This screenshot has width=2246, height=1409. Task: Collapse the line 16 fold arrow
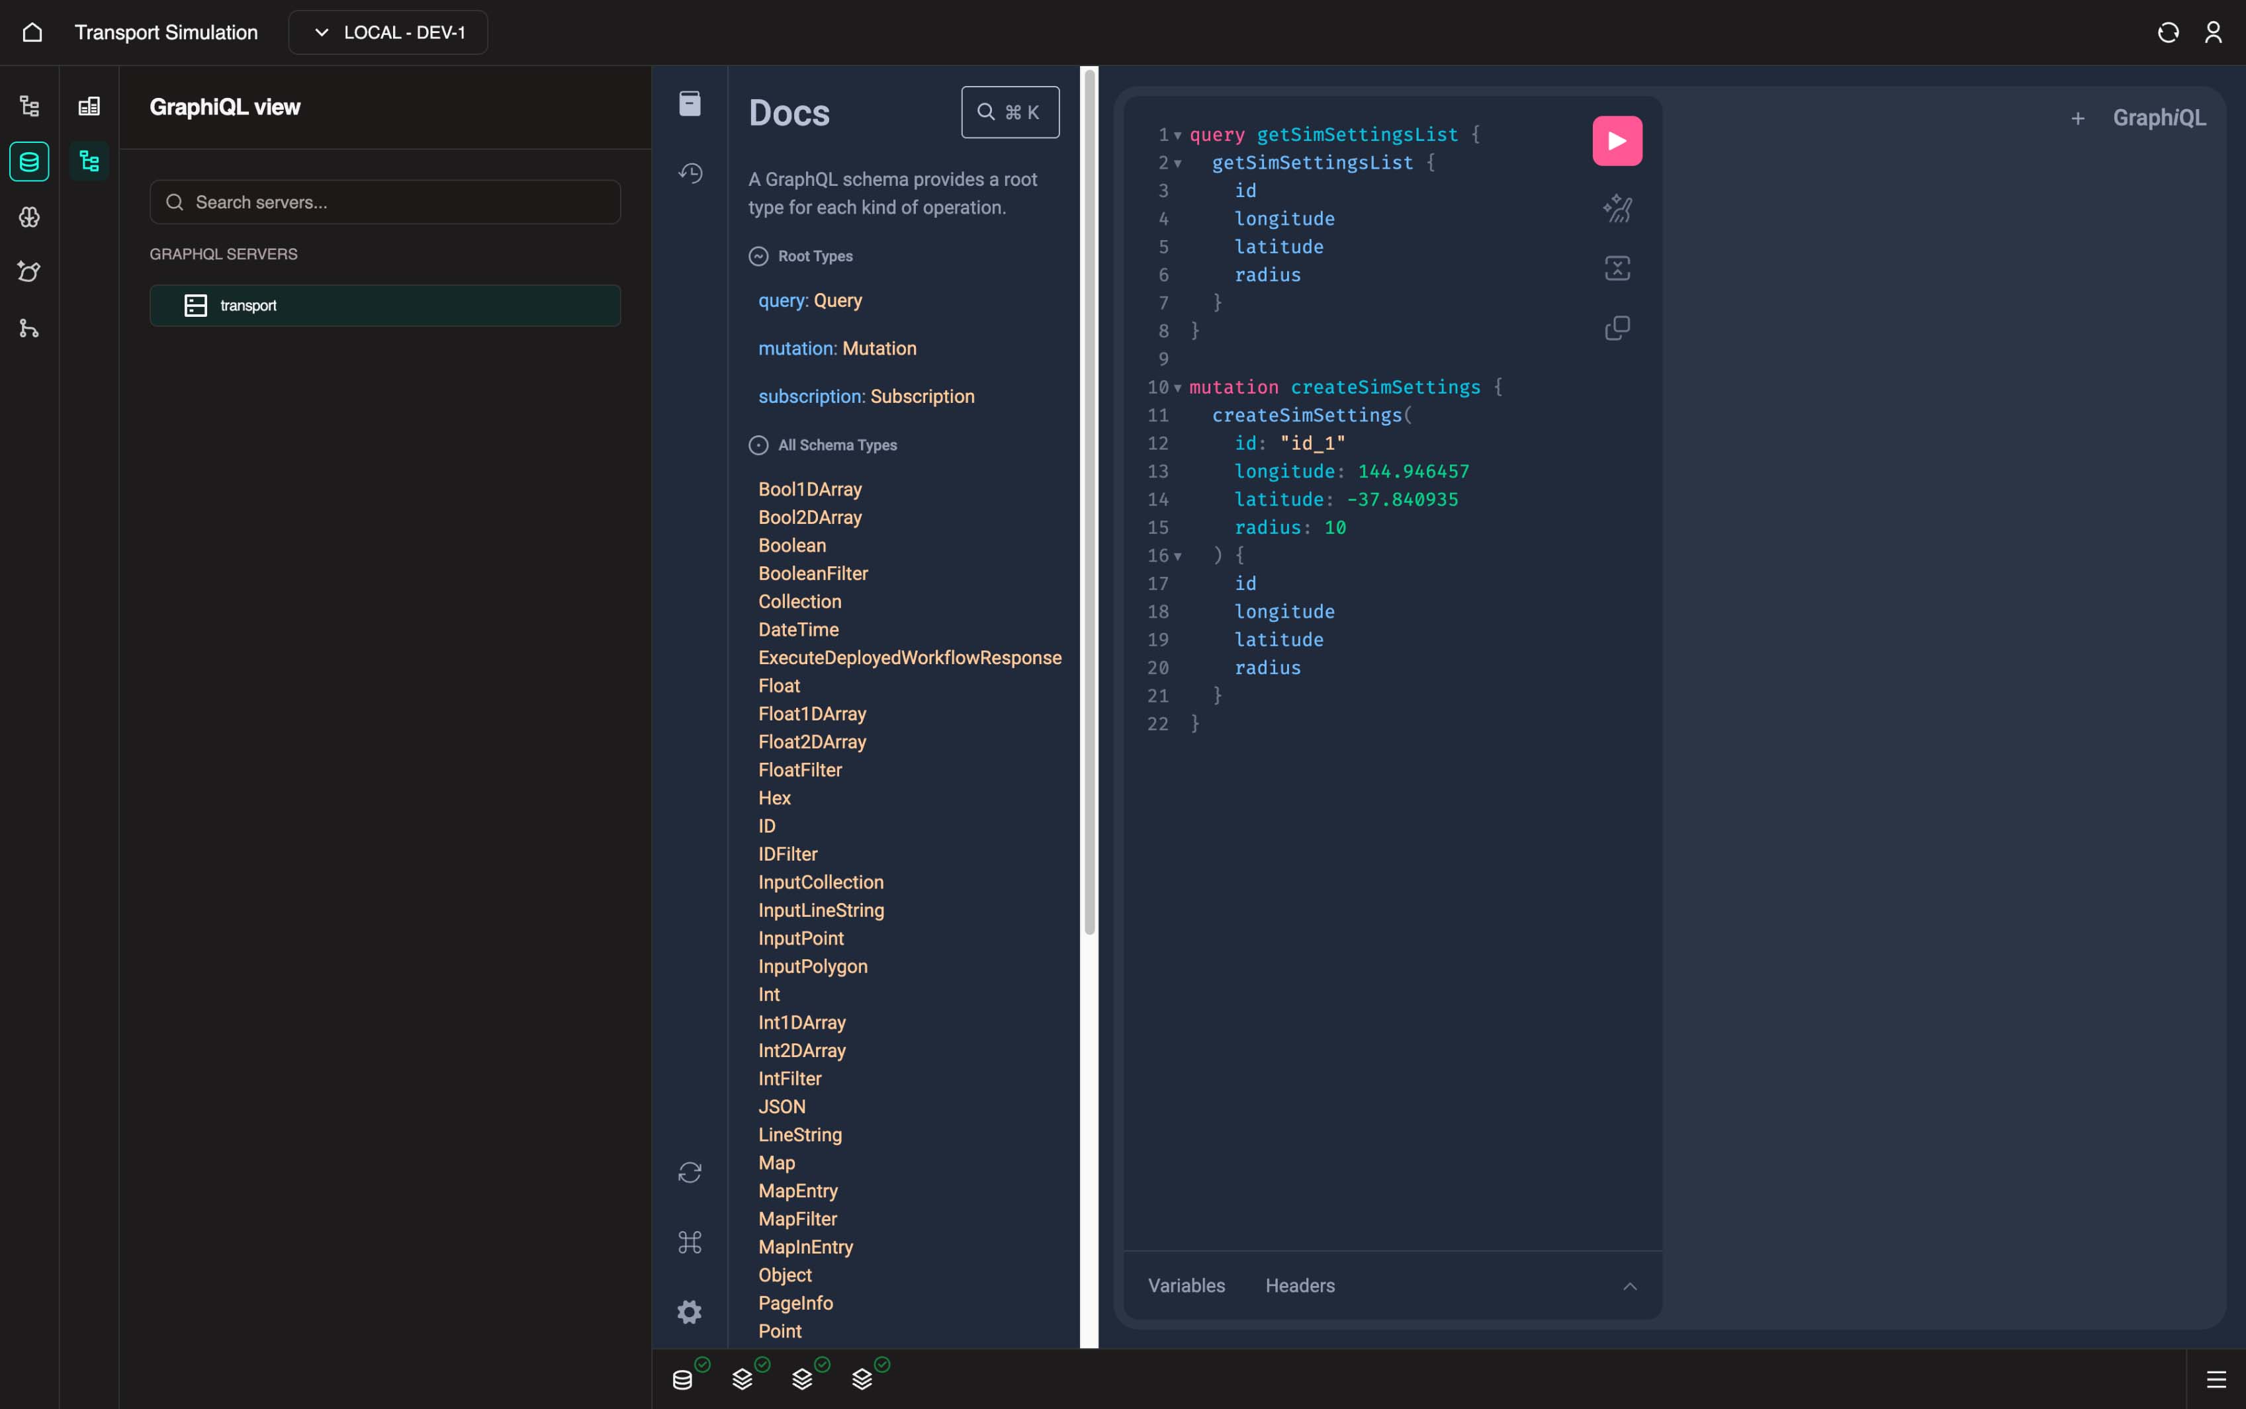click(1178, 556)
